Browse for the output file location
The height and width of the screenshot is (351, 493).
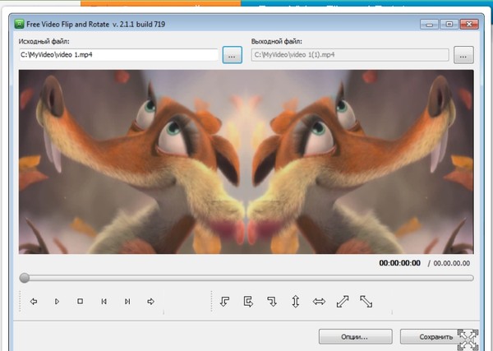[463, 55]
